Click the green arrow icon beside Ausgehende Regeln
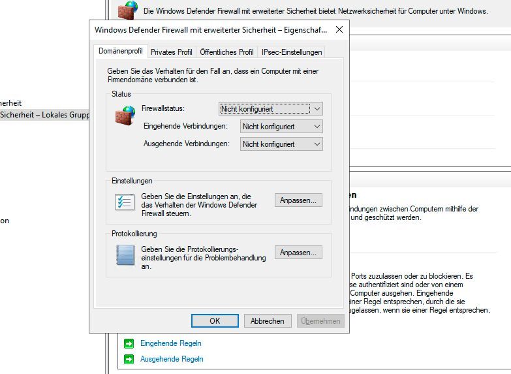The height and width of the screenshot is (374, 511). coord(129,360)
